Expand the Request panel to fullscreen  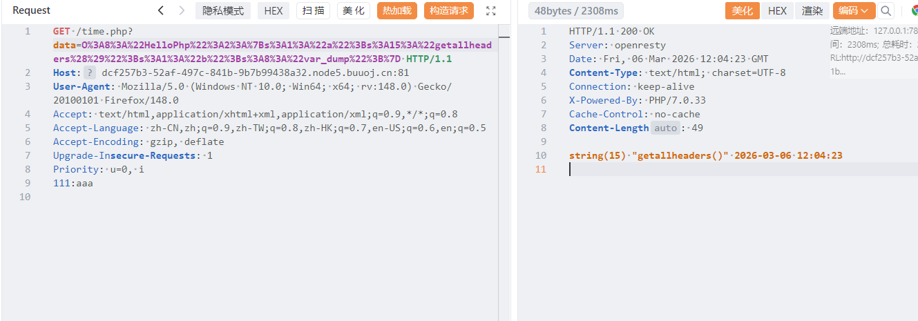coord(491,10)
